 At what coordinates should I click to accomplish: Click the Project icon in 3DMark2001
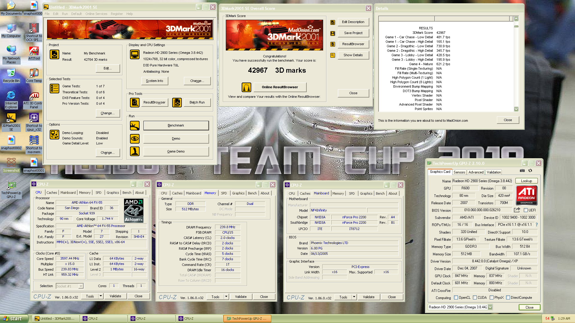pos(55,54)
